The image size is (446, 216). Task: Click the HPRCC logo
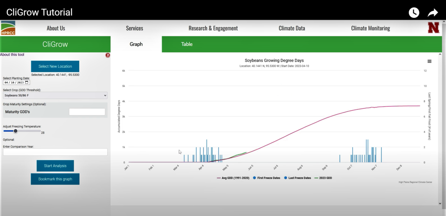[8, 28]
